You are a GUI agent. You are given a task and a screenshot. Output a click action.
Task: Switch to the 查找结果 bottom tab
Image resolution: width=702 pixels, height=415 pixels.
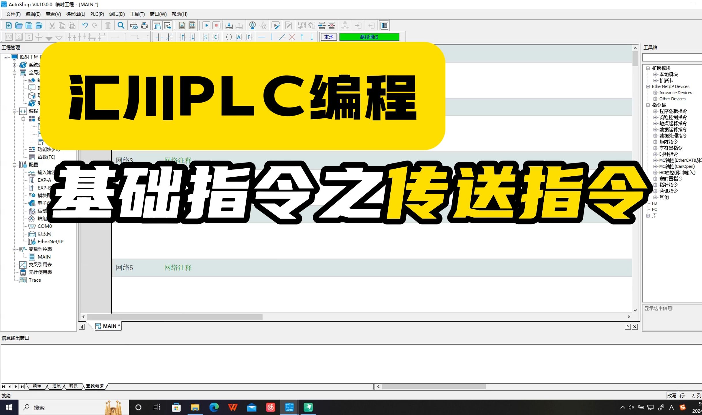pyautogui.click(x=95, y=386)
